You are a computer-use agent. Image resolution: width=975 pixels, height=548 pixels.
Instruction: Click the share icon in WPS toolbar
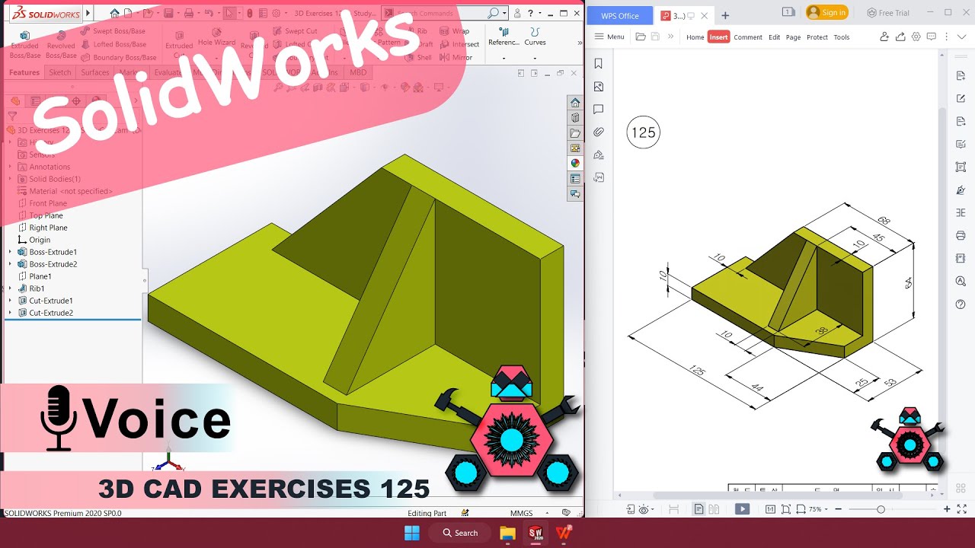900,37
